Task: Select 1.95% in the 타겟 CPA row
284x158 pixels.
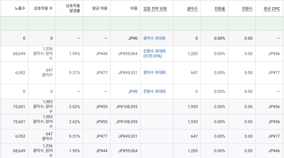Action: point(74,54)
